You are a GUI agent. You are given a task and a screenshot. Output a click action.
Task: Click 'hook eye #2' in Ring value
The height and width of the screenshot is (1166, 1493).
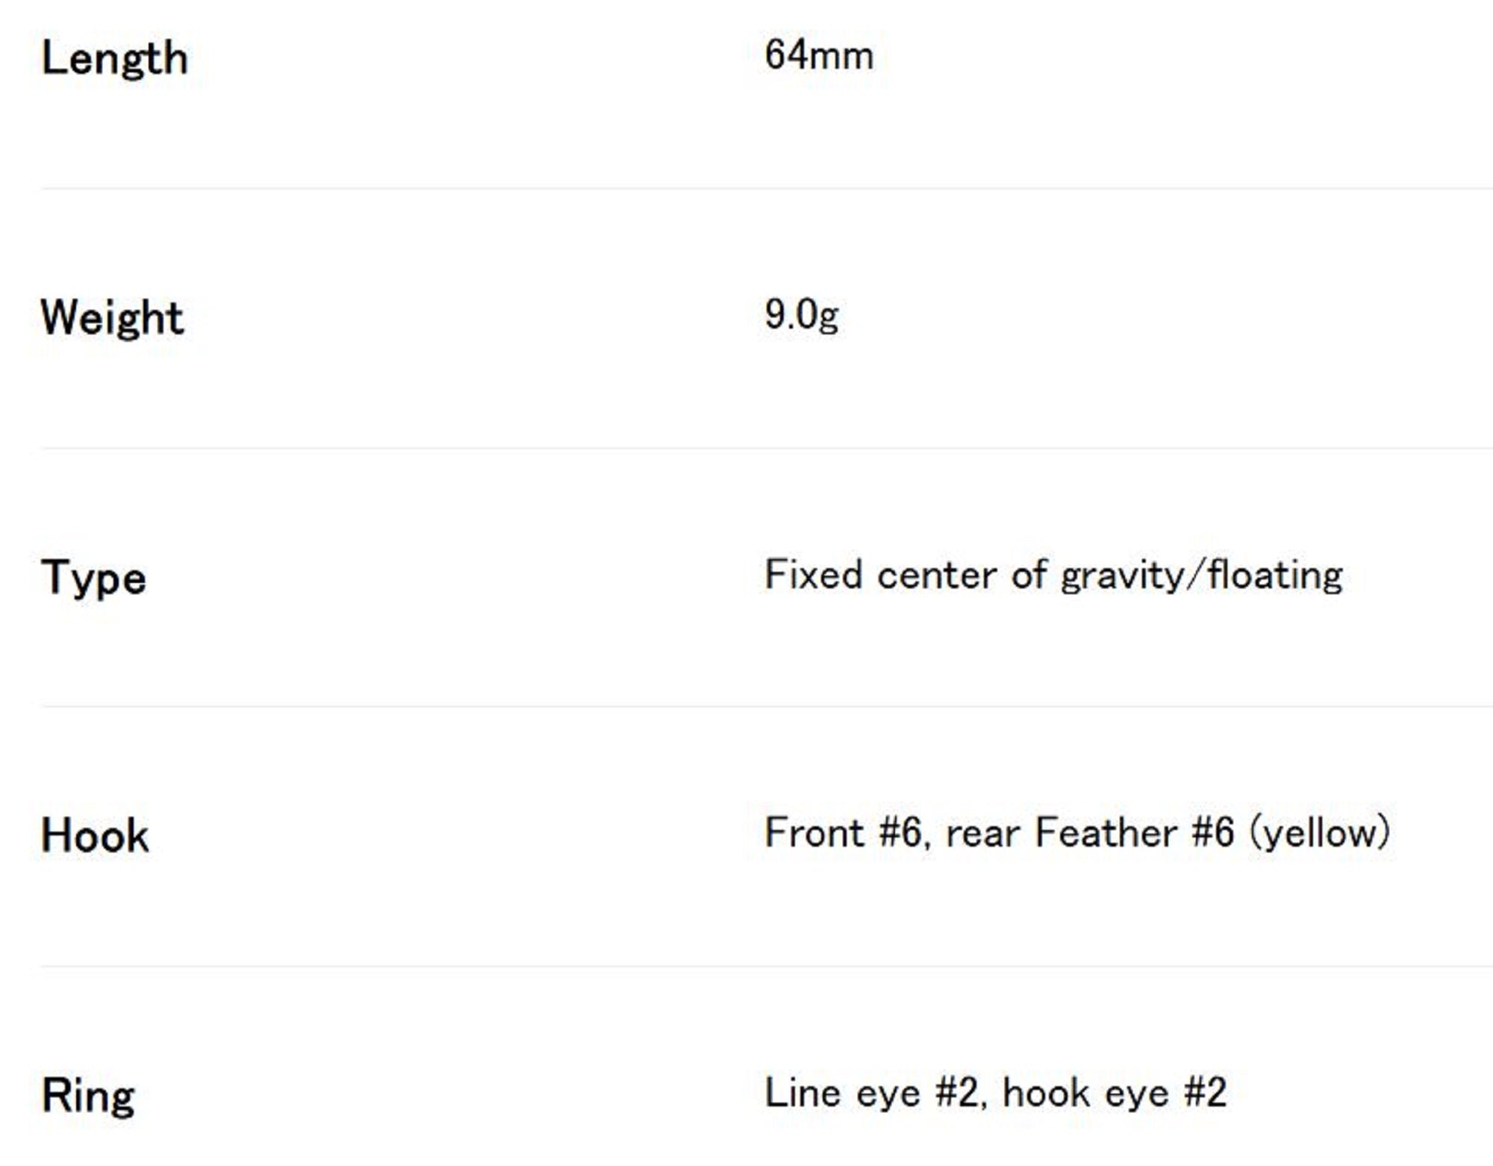point(1115,1093)
